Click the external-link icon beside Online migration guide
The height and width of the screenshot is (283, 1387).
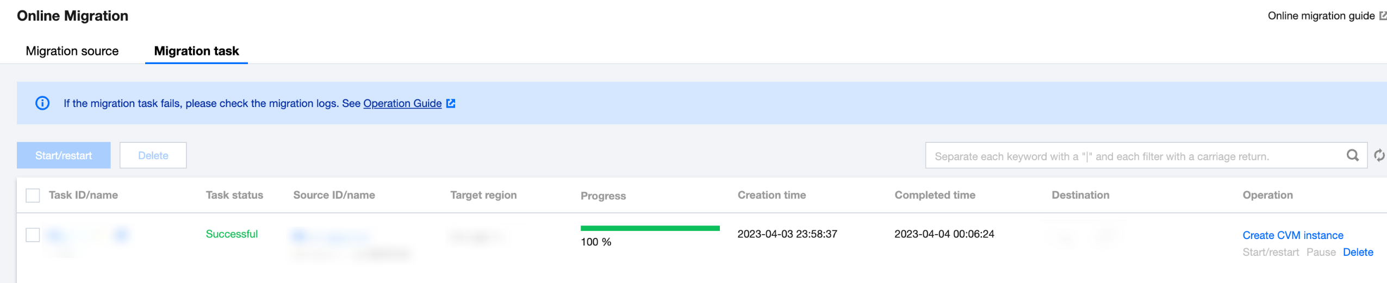click(x=1383, y=16)
